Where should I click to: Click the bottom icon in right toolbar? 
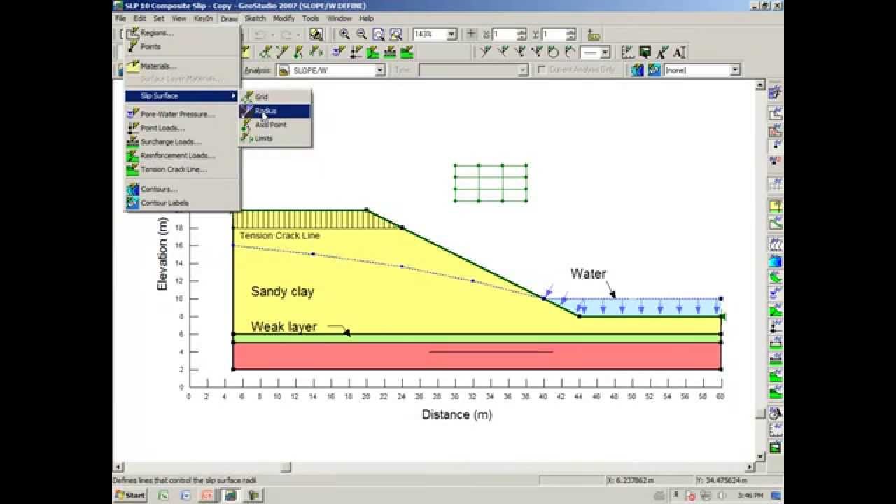776,447
